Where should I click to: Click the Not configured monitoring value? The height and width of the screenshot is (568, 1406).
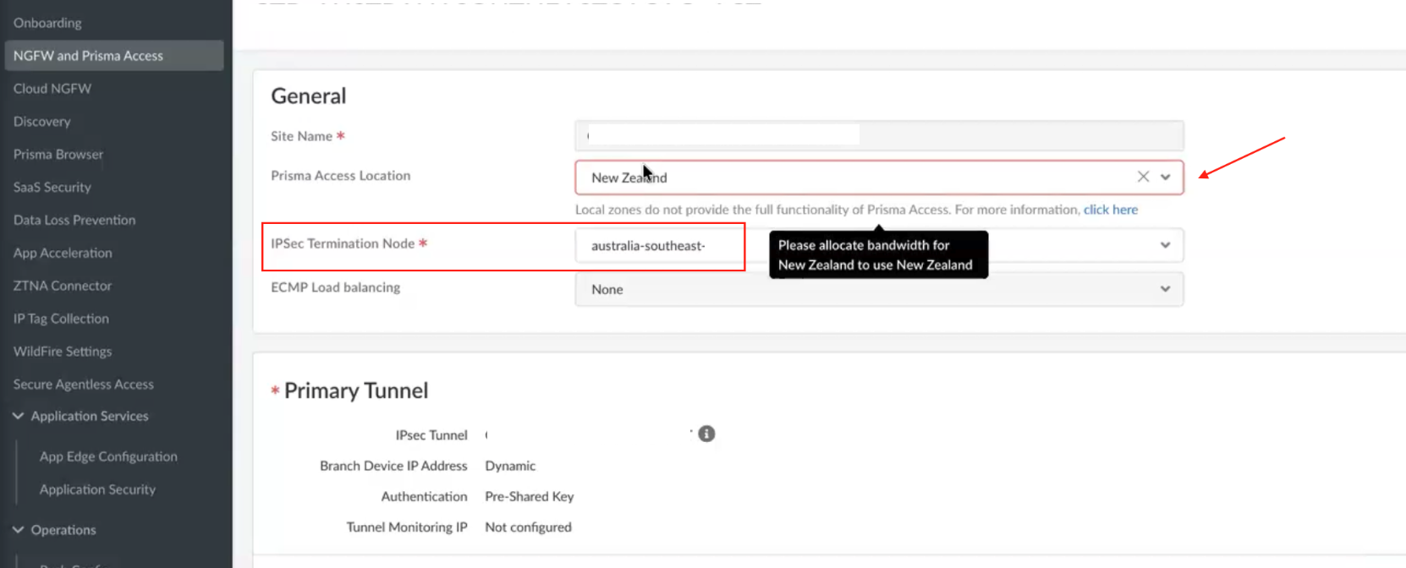pos(528,527)
